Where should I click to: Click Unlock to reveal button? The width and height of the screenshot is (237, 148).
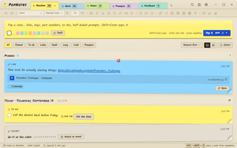[x=71, y=137]
